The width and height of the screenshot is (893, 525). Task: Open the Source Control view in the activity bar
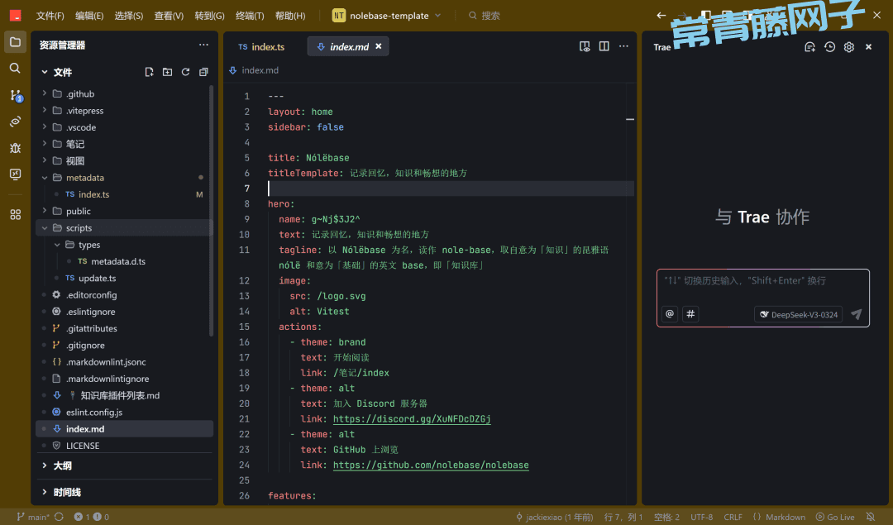coord(16,95)
